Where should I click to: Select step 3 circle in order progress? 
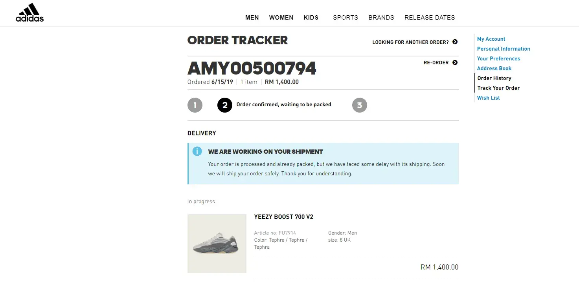click(x=359, y=105)
